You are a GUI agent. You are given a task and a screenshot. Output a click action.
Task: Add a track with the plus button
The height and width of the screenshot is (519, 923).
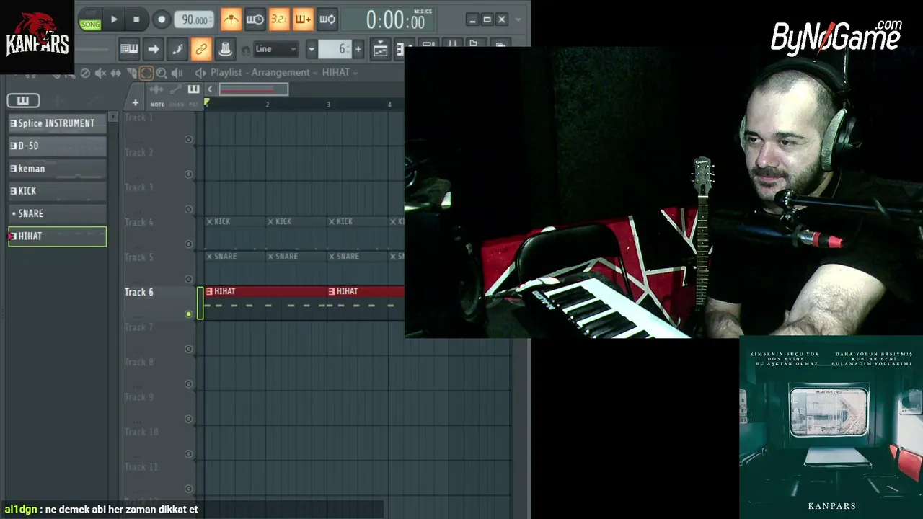click(135, 102)
